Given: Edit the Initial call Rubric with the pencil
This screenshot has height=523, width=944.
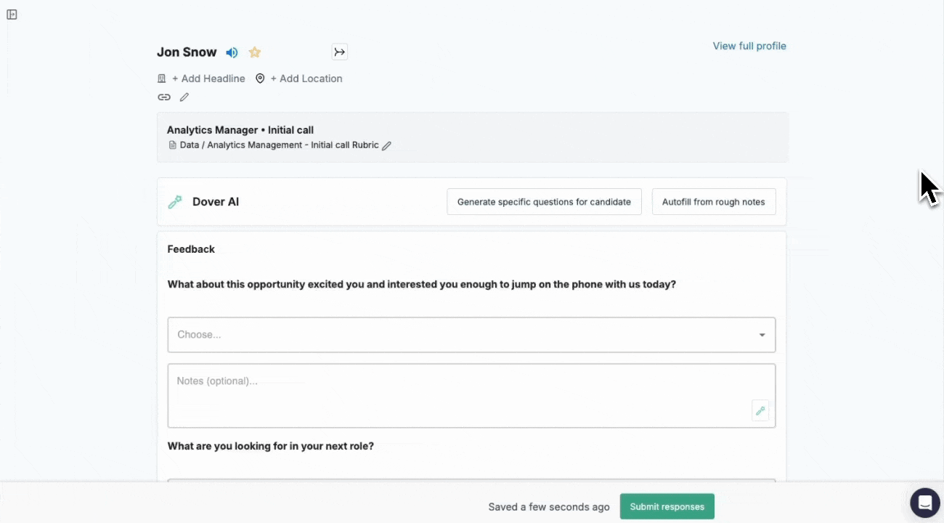Looking at the screenshot, I should [387, 145].
